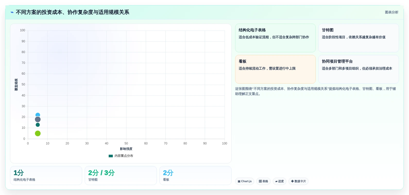The image size is (409, 195).
Task: Click the y-axis tick label 100
Action: (x=23, y=30)
